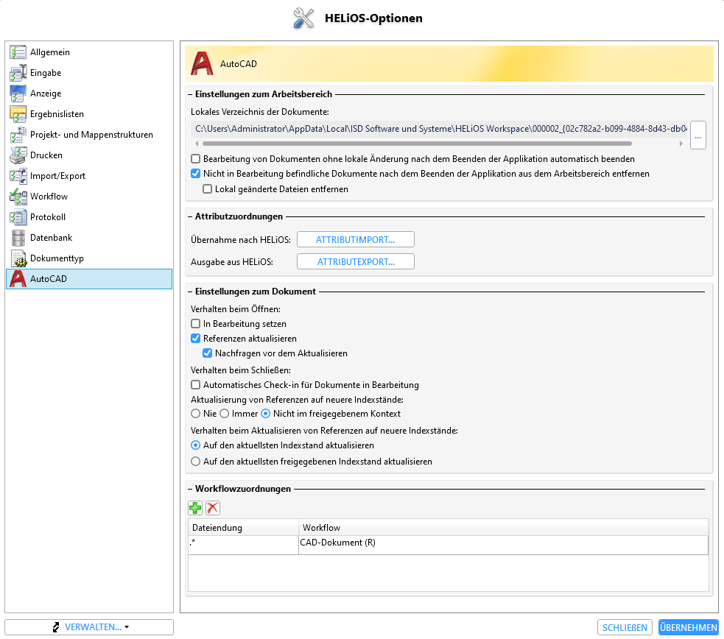This screenshot has height=639, width=724.
Task: Select the Nie radio option
Action: tap(196, 414)
